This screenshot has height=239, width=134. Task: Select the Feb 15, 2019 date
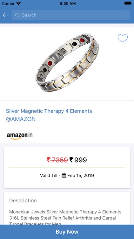tap(81, 176)
